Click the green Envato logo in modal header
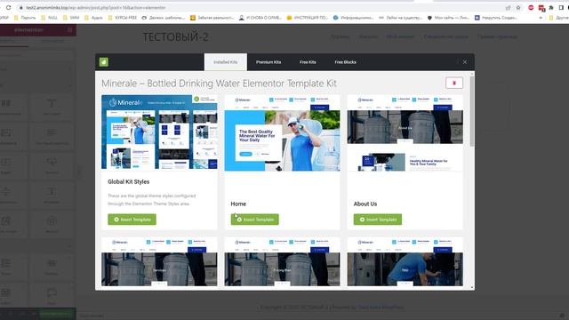The image size is (569, 320). [x=104, y=62]
